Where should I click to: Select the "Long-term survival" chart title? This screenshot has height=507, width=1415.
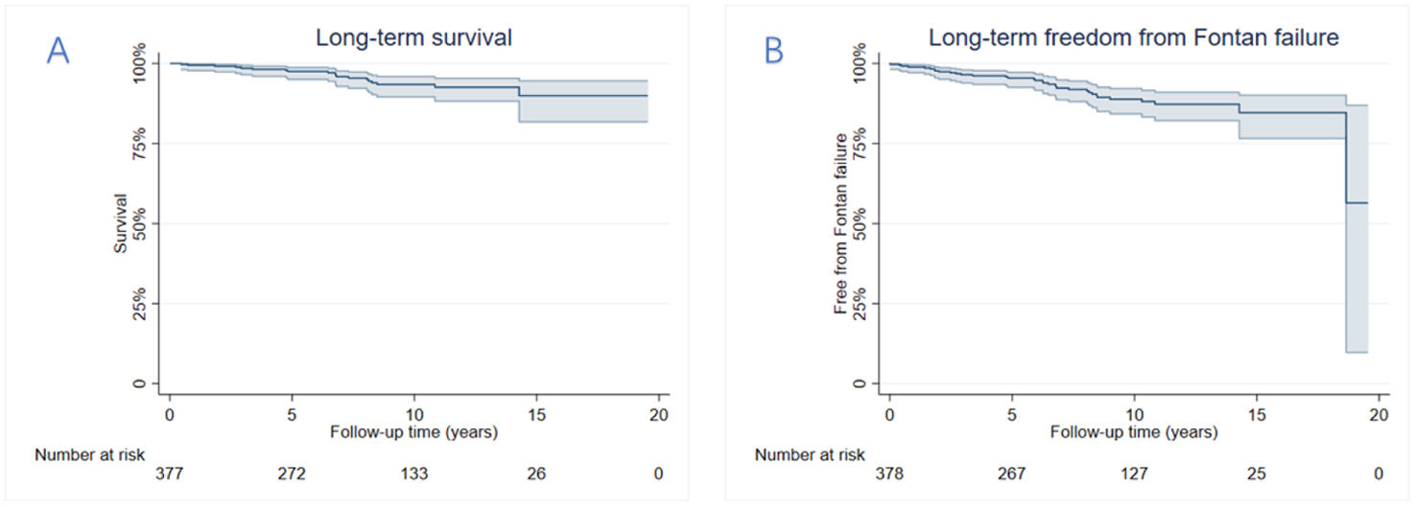click(413, 39)
